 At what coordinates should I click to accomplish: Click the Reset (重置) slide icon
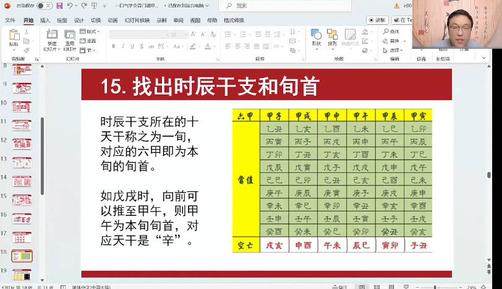(x=90, y=41)
